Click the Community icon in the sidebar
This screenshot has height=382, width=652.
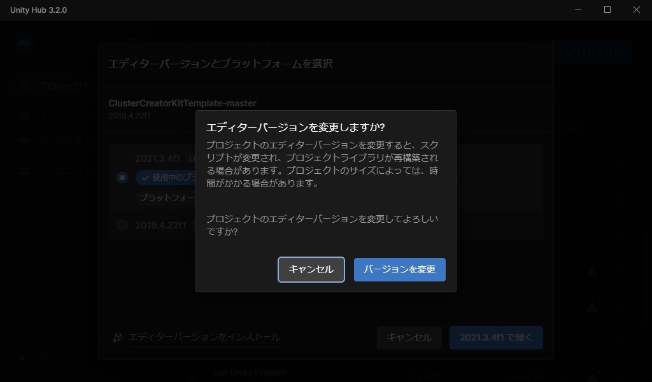click(x=24, y=170)
